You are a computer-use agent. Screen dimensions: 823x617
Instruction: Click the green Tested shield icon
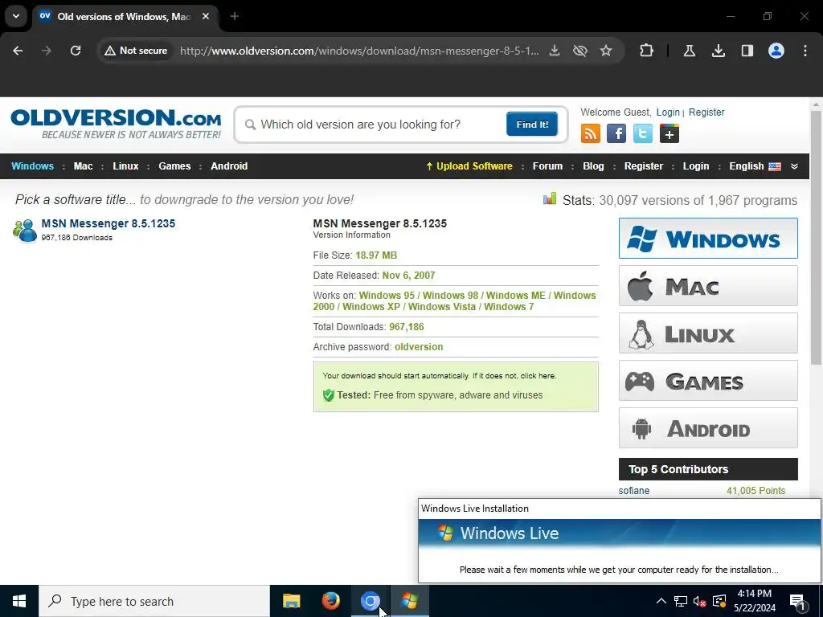[329, 395]
